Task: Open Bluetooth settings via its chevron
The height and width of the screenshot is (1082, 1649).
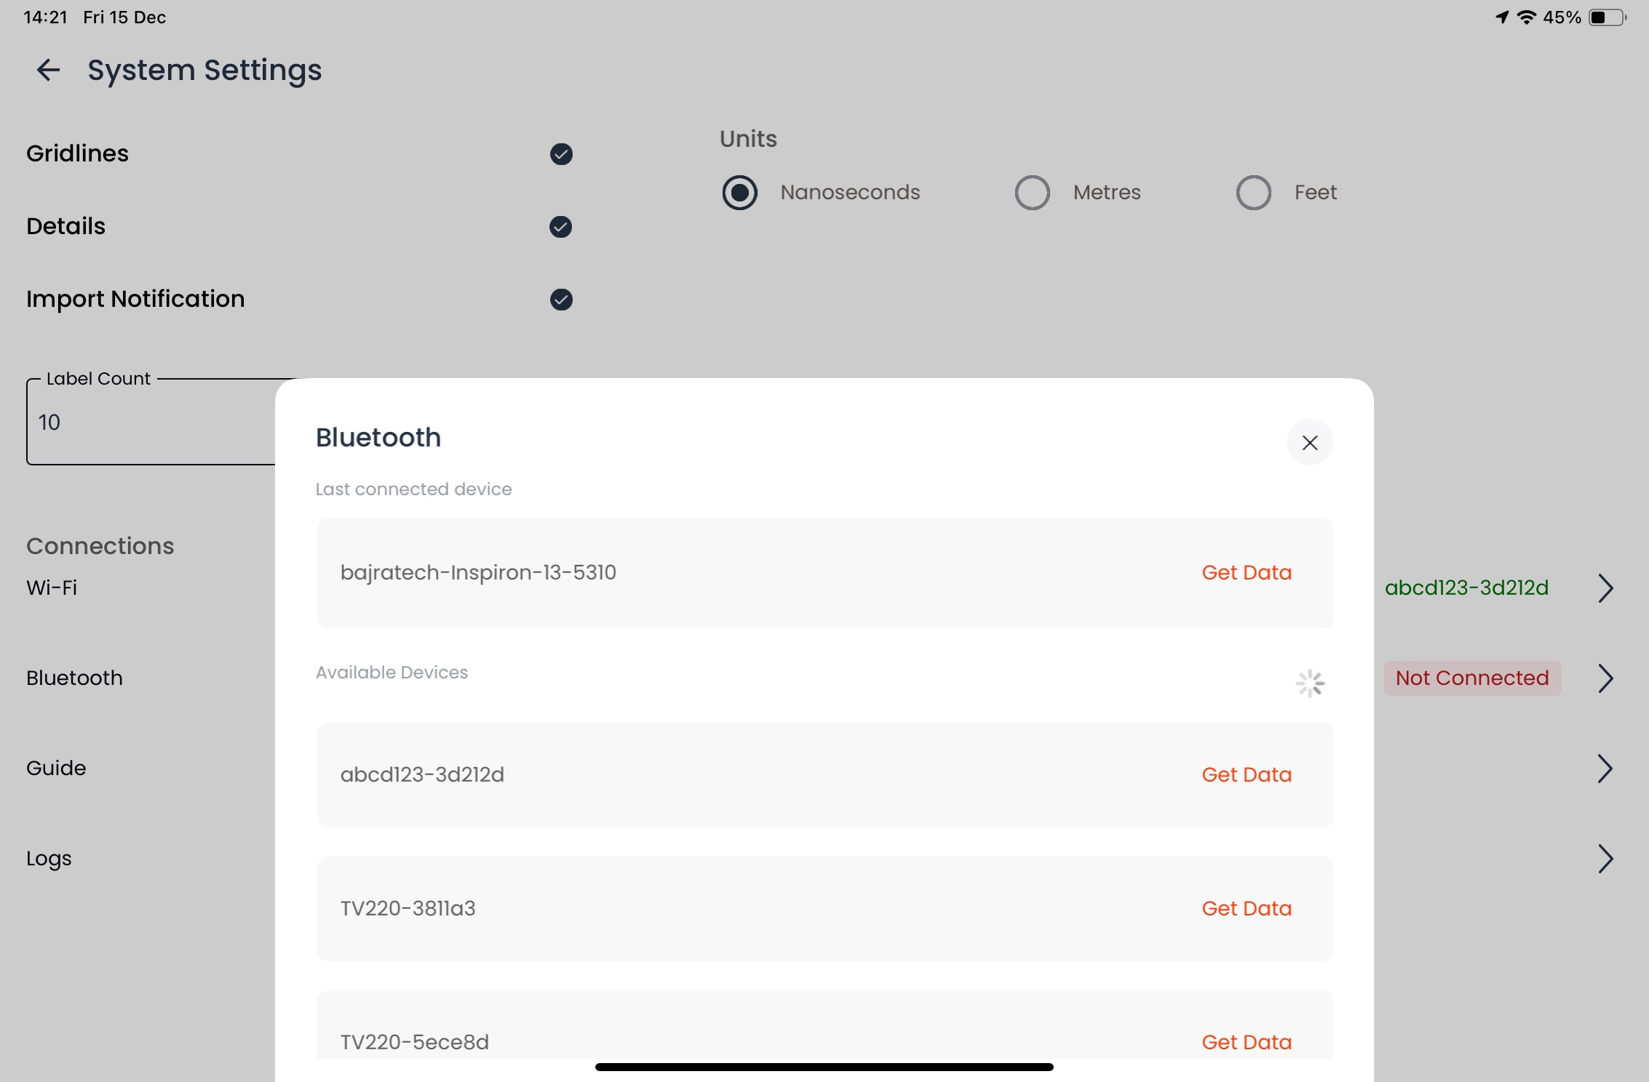Action: click(x=1605, y=678)
